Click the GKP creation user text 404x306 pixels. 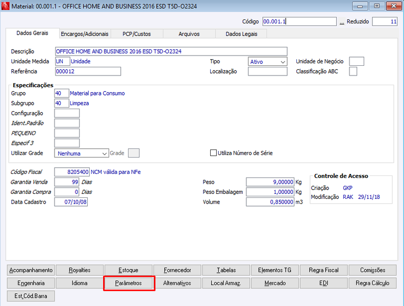347,188
